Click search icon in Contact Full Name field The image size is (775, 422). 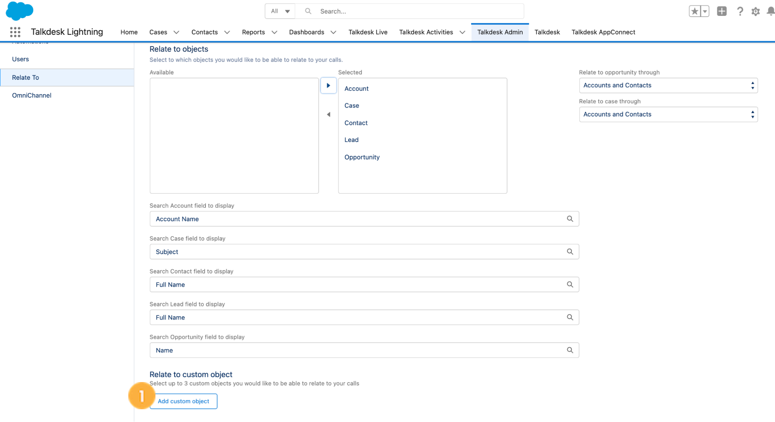click(570, 285)
